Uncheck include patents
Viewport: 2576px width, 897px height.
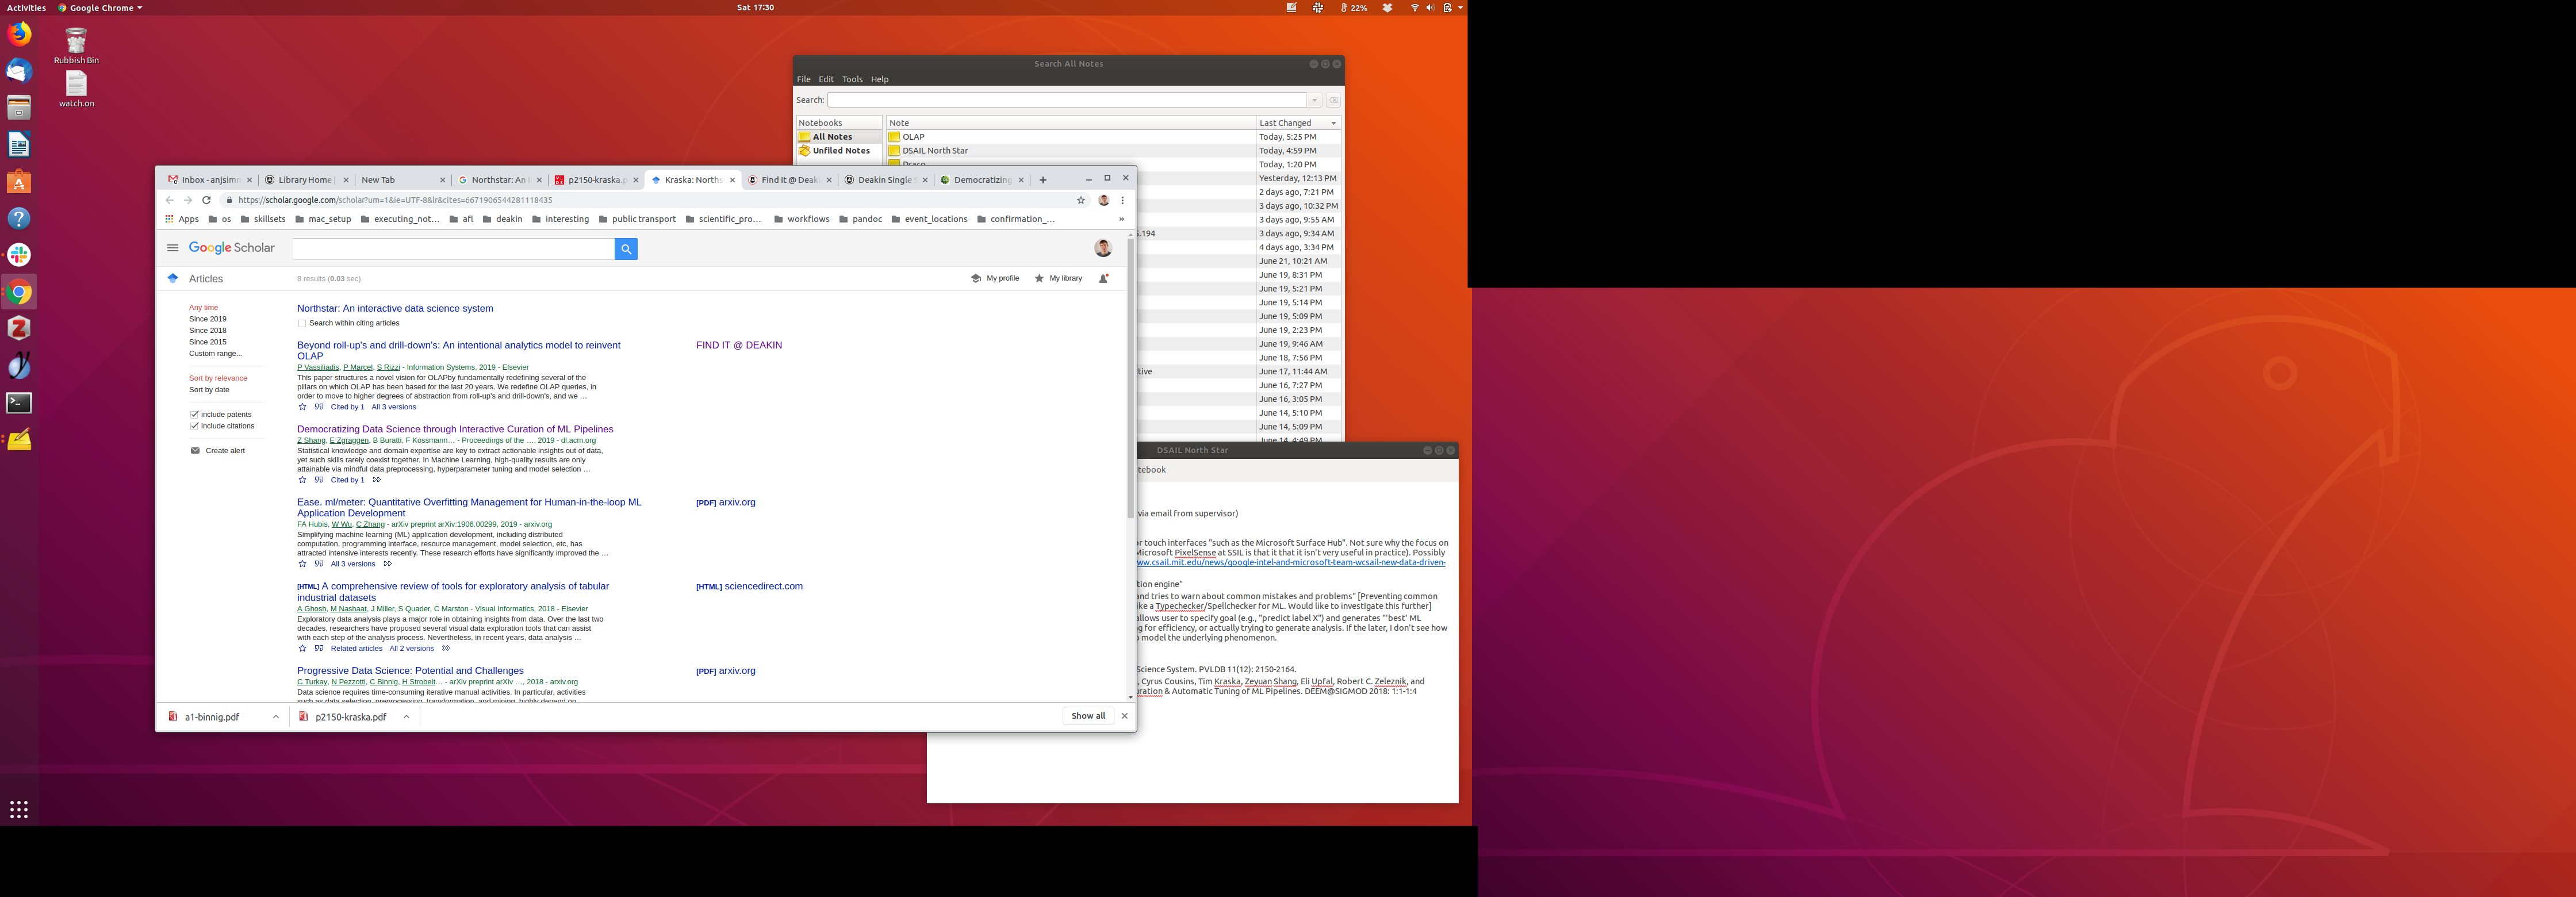coord(195,414)
